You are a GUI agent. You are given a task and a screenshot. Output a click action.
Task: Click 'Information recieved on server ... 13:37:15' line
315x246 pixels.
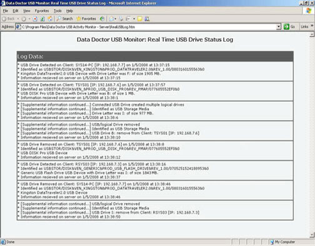(69, 78)
